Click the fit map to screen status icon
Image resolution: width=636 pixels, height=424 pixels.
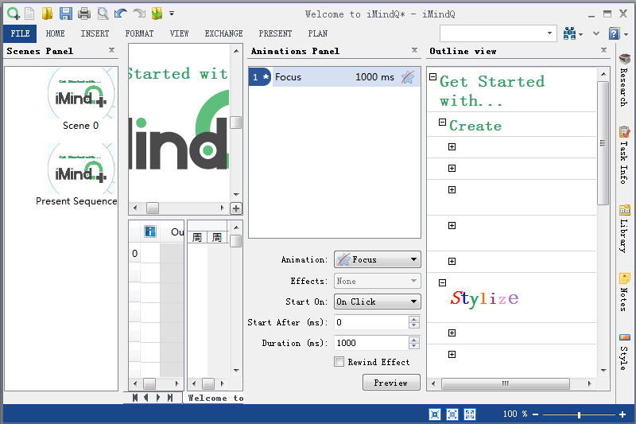point(435,414)
